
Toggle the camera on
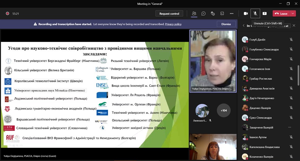coord(246,14)
